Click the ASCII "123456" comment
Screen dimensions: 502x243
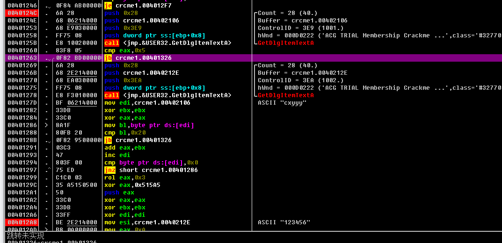tap(284, 222)
